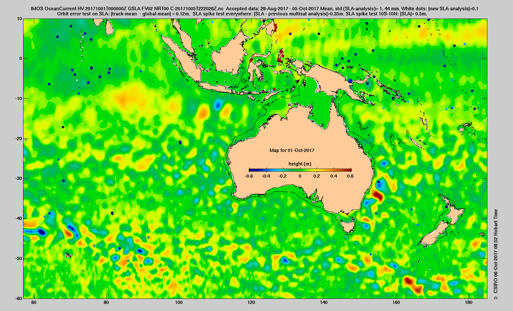Image resolution: width=513 pixels, height=311 pixels.
Task: Click the "height (m)" colorbar title
Action: tap(300, 164)
